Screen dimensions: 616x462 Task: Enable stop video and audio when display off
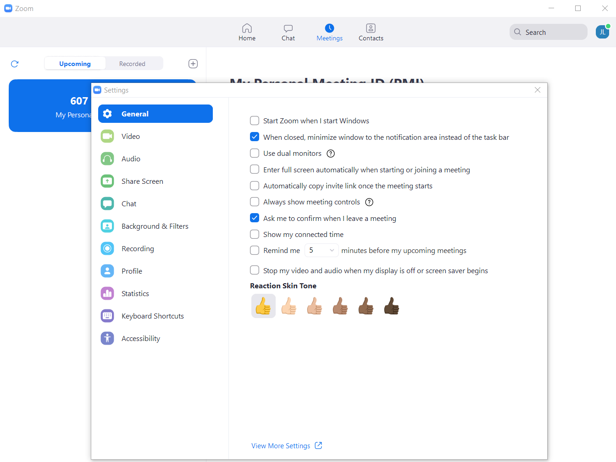[255, 270]
